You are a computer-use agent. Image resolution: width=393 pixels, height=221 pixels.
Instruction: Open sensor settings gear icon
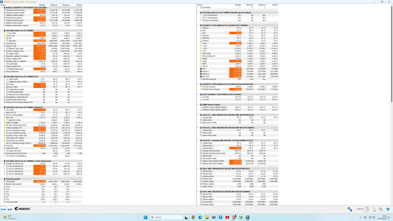(381, 209)
